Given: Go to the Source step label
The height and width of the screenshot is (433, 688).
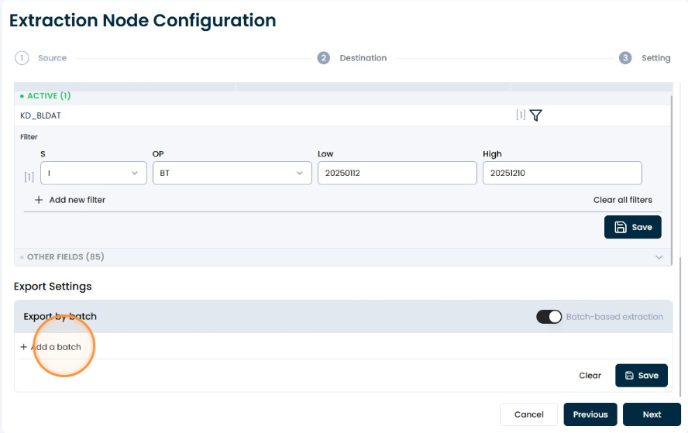Looking at the screenshot, I should click(x=52, y=58).
